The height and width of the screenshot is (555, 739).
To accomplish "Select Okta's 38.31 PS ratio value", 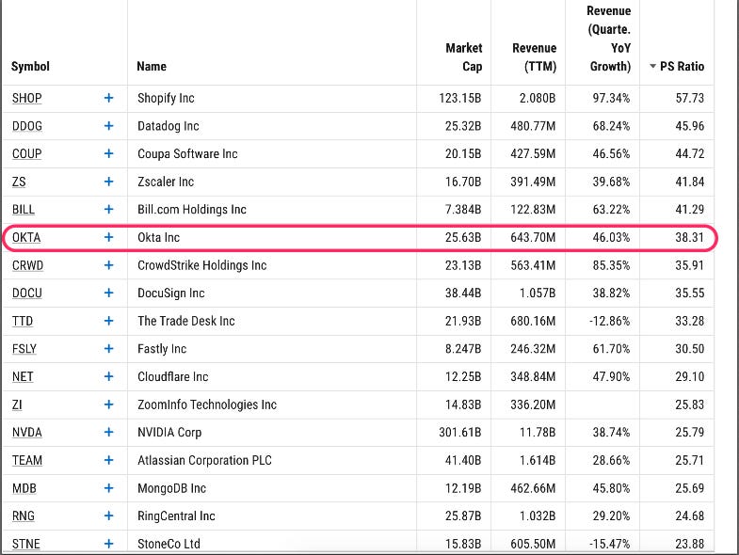I will [x=689, y=237].
